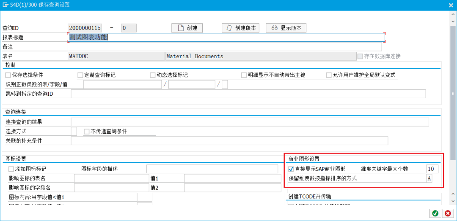Click the first 识别正数负数的表 field
Viewport: 457px width, 221px height.
click(122, 84)
